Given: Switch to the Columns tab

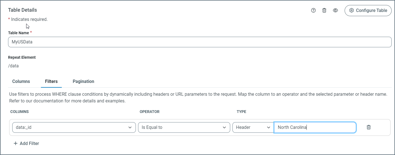Looking at the screenshot, I should (21, 82).
